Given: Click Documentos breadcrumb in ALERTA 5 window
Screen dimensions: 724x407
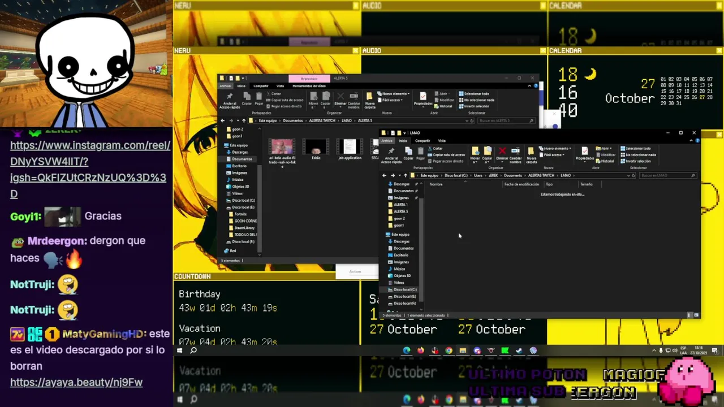Looking at the screenshot, I should point(293,120).
